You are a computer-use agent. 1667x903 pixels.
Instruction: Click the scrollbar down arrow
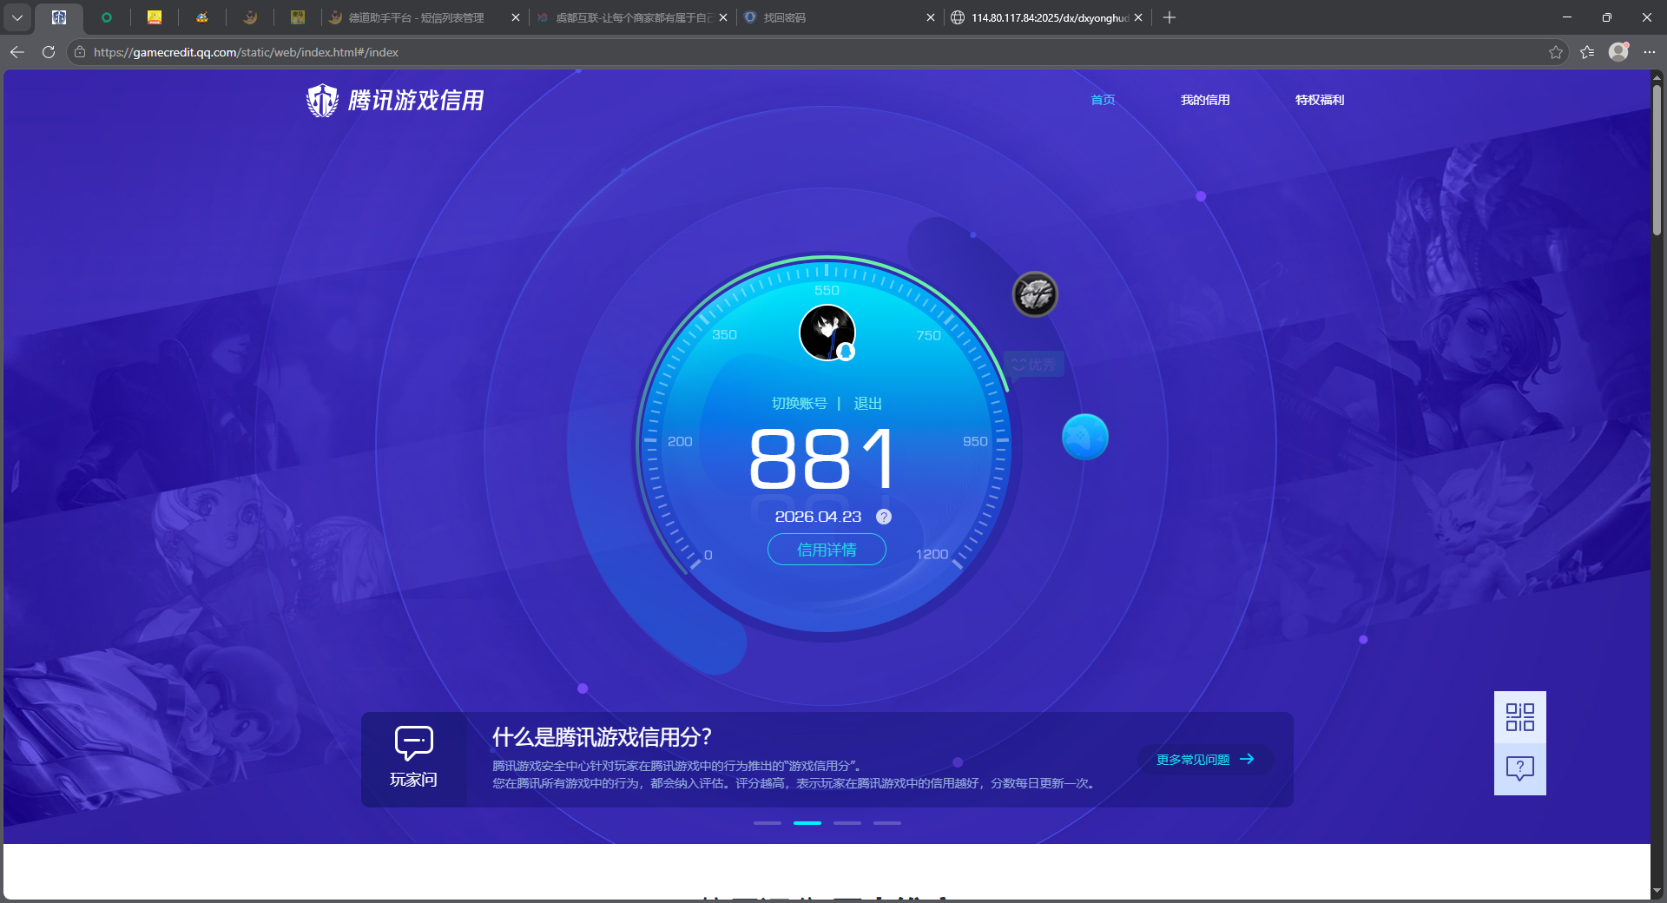click(1657, 891)
